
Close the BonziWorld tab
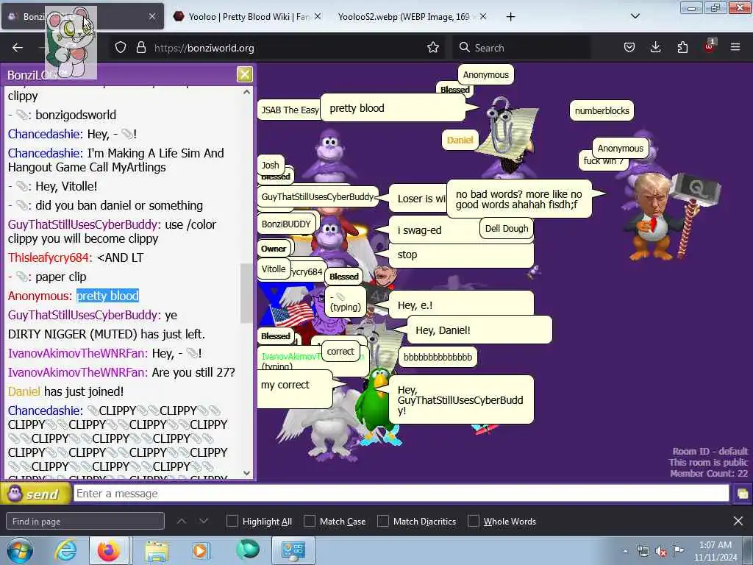coord(151,16)
